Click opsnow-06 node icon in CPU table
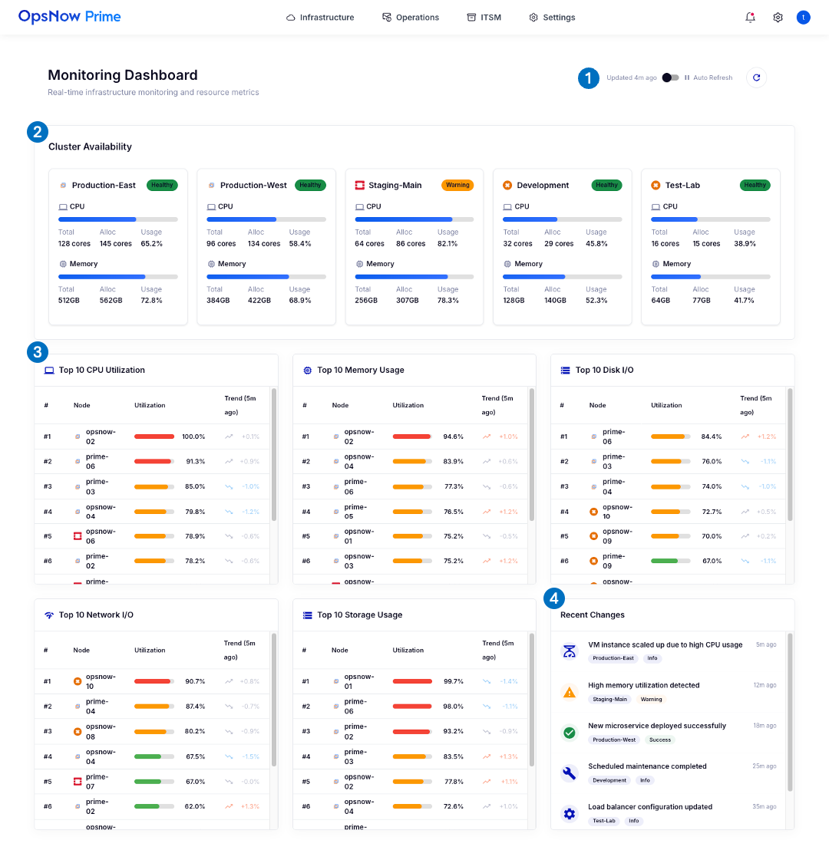The image size is (829, 850). point(78,536)
